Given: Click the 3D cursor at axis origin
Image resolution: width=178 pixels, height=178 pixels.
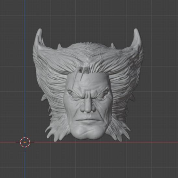Looking at the screenshot, I should (x=25, y=142).
